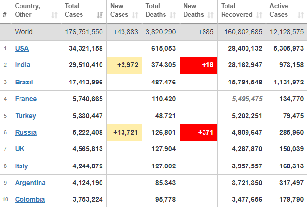
Task: Click Argentina total cases 4,124,190
Action: point(87,183)
